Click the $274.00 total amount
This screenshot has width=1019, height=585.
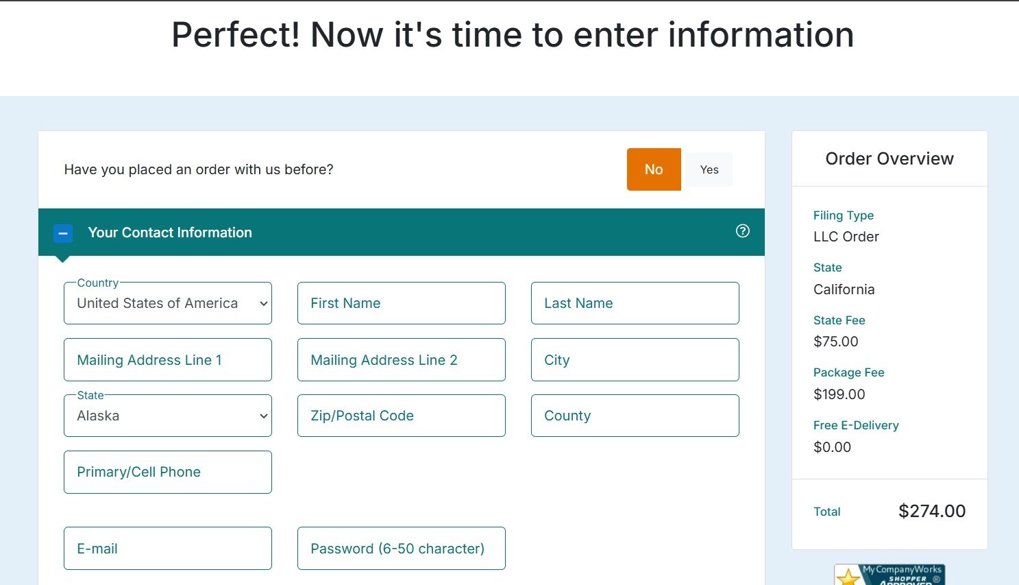[x=932, y=511]
